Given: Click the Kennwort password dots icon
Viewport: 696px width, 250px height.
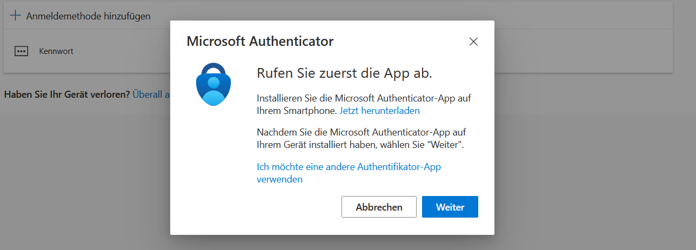Looking at the screenshot, I should (x=21, y=51).
